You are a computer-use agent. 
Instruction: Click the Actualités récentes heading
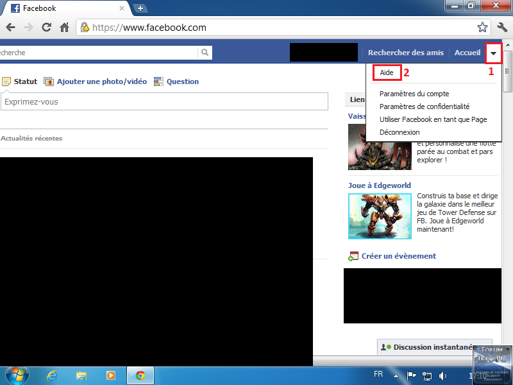tap(31, 138)
